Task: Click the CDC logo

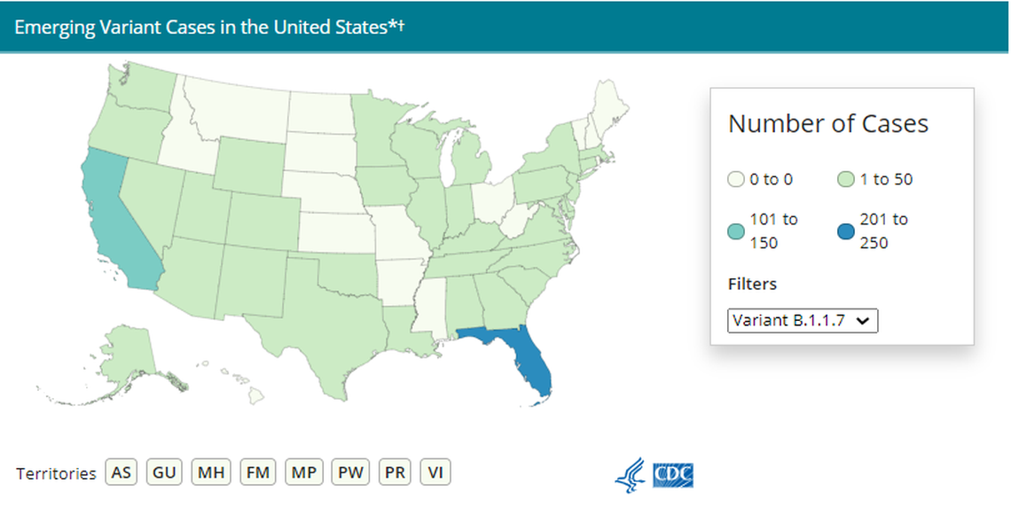Action: coord(673,475)
